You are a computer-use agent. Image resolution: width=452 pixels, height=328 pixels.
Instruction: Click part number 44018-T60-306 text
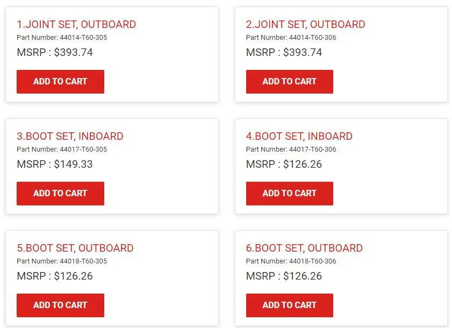pyautogui.click(x=312, y=261)
